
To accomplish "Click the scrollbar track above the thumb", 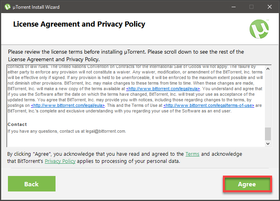I will click(268, 99).
